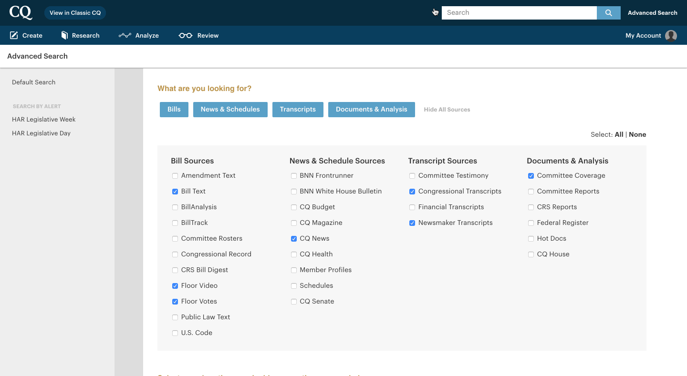Click the View in Classic CQ button
This screenshot has height=376, width=687.
[75, 13]
